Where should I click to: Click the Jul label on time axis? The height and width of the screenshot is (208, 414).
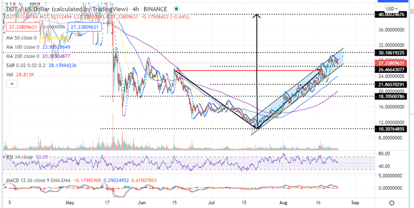pyautogui.click(x=211, y=203)
